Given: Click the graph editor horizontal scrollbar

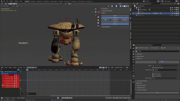Looking at the screenshot, I should (91, 96).
